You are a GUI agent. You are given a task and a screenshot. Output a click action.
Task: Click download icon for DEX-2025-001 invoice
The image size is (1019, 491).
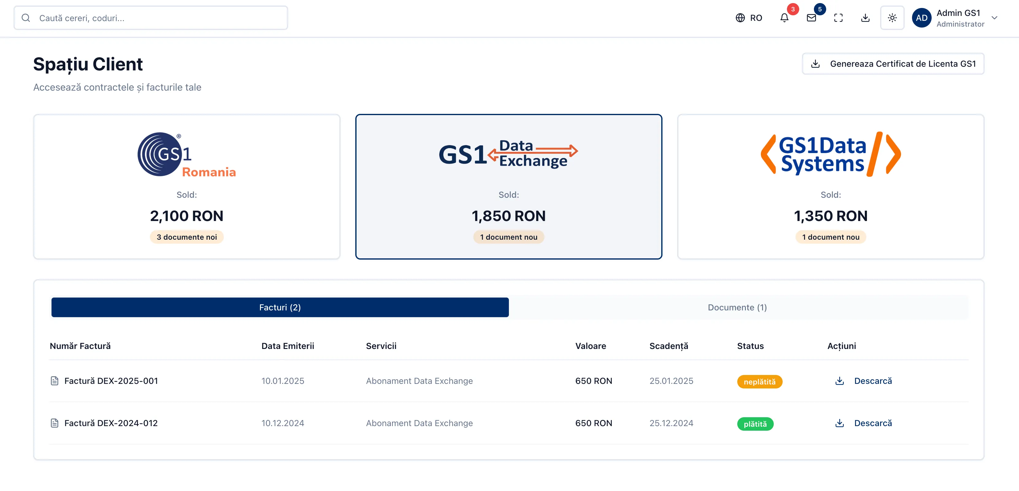click(x=839, y=381)
